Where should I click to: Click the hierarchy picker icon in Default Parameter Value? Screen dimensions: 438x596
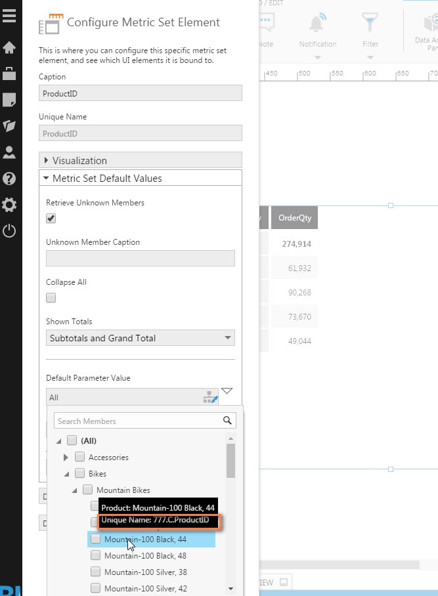[210, 397]
